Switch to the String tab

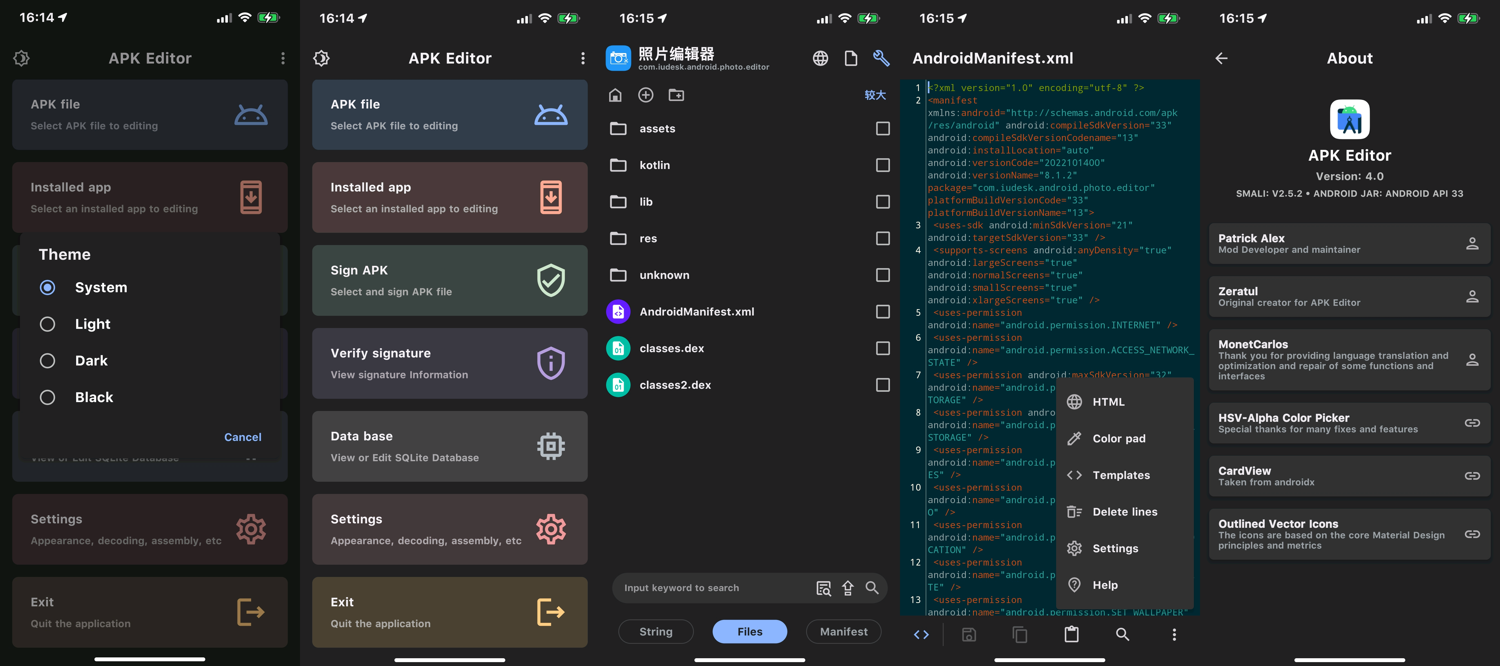(x=656, y=632)
